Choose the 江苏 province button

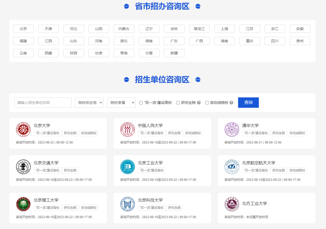[250, 29]
